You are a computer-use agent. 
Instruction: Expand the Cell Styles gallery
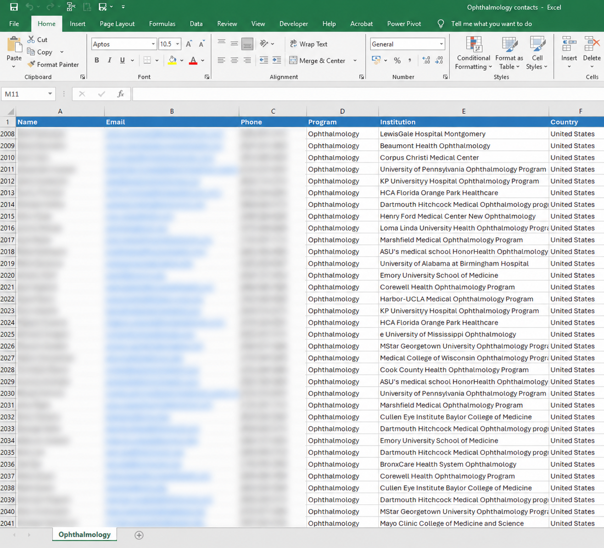click(x=537, y=53)
